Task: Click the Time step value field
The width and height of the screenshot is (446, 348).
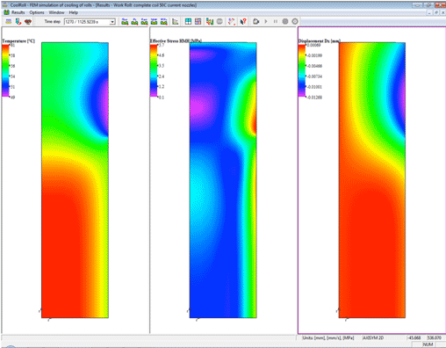Action: point(87,22)
